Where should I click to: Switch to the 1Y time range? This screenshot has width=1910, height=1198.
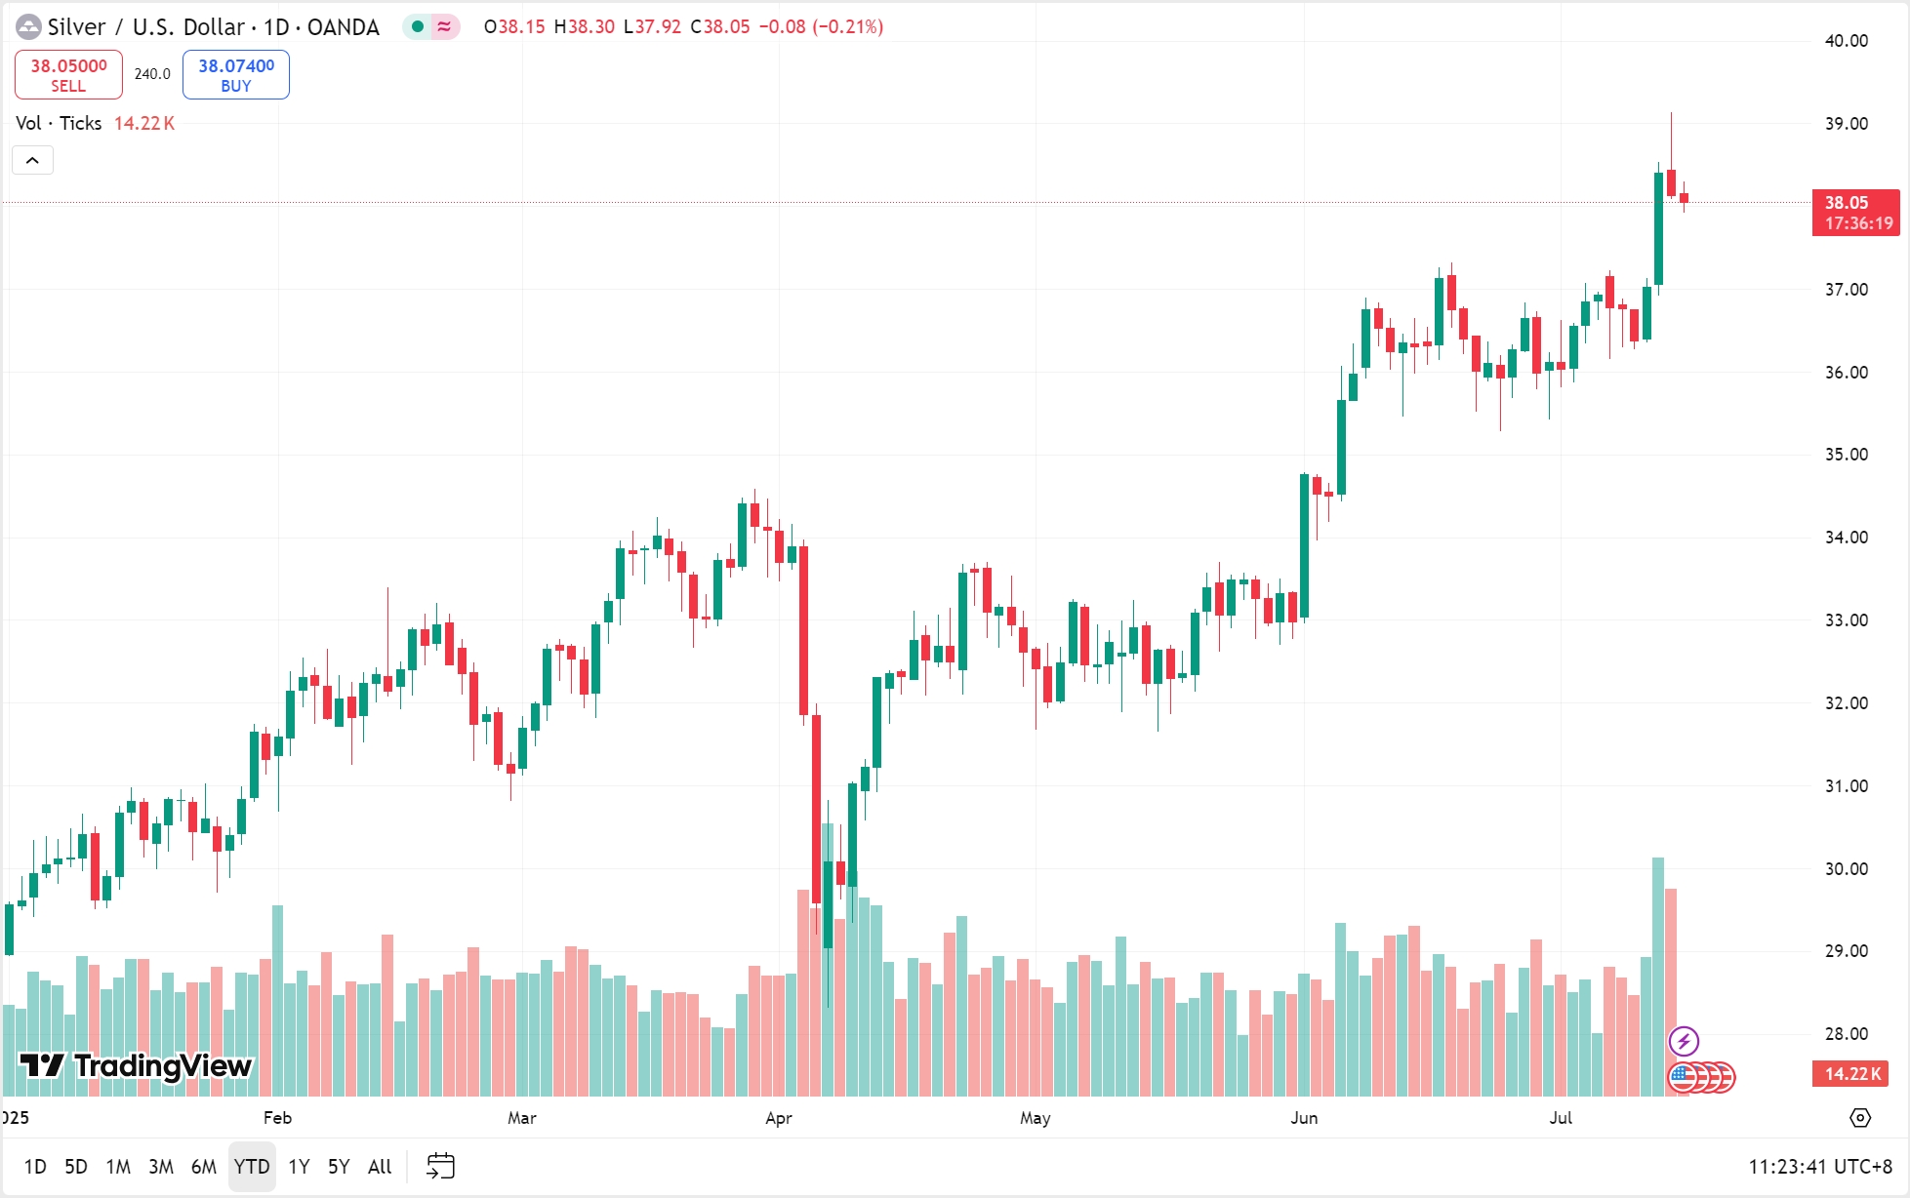click(x=299, y=1167)
